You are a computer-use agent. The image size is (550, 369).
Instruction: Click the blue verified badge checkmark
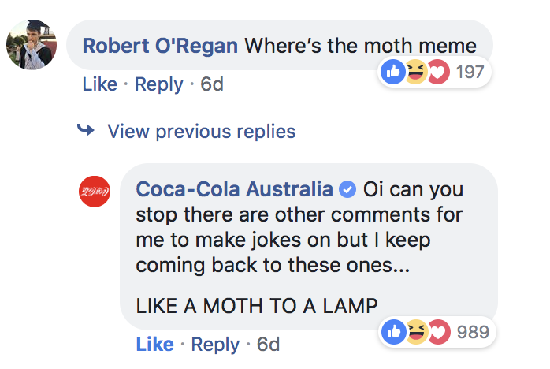(x=347, y=190)
